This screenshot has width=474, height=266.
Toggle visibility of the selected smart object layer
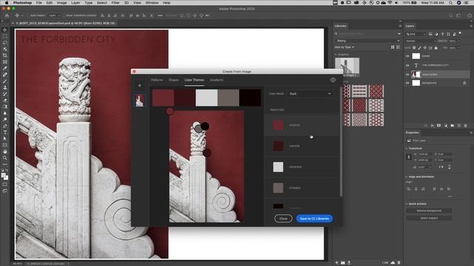click(407, 74)
